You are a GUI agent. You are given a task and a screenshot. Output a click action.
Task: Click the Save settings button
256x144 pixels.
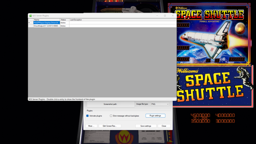[x=146, y=126]
